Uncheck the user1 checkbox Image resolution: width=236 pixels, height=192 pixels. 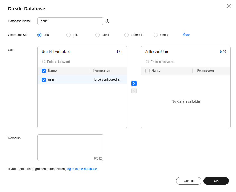click(44, 79)
